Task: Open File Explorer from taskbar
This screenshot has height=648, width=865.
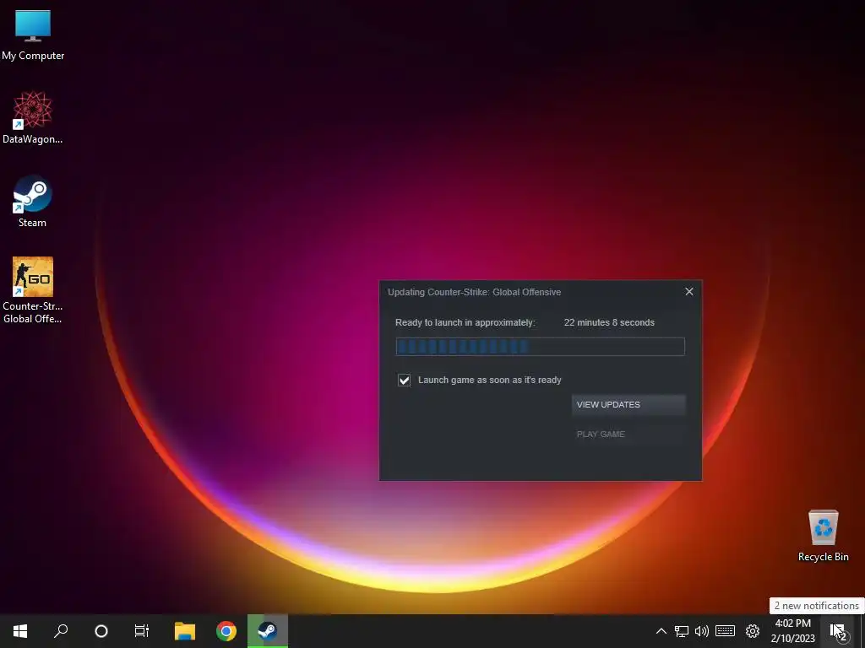Action: [x=185, y=631]
